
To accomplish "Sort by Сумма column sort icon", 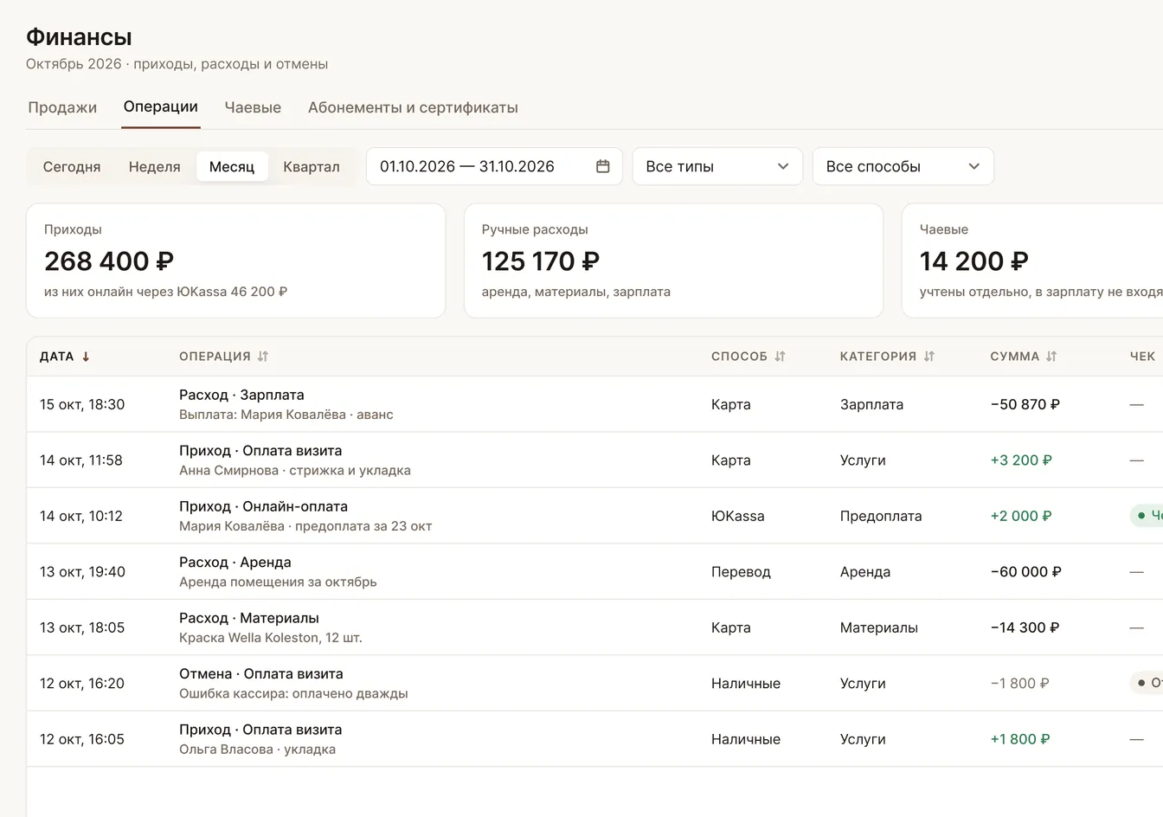I will [1051, 357].
